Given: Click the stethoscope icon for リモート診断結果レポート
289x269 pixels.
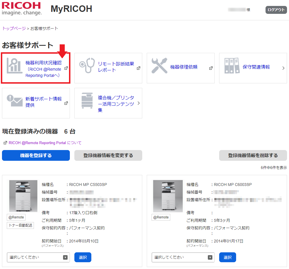Looking at the screenshot, I should [x=86, y=65].
